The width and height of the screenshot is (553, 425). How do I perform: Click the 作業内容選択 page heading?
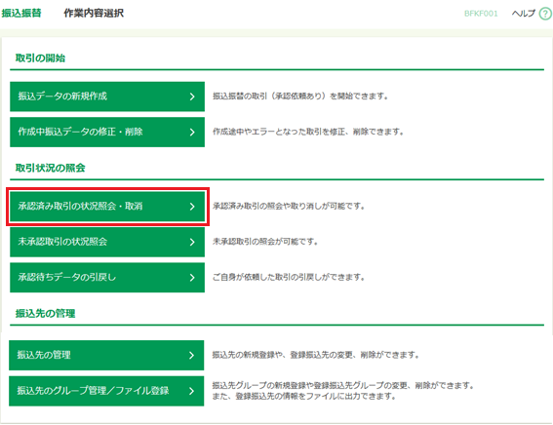94,13
